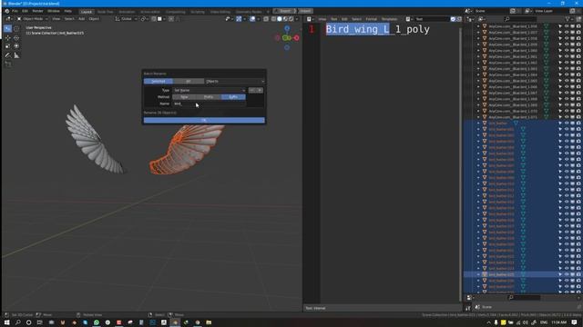Select the bird_feather.025 outliner row

[x=522, y=274]
